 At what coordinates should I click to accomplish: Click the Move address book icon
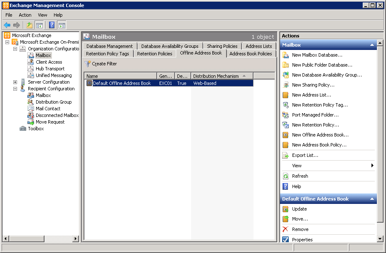pos(285,219)
